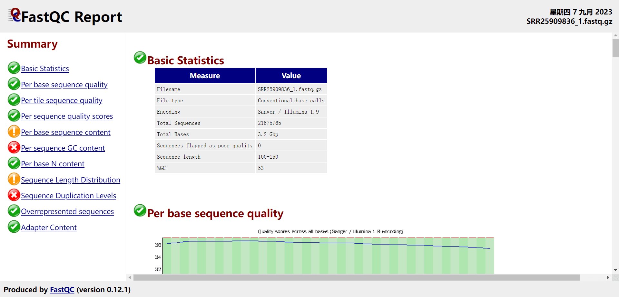
Task: Select the Total Sequences value 21675765
Action: (291, 123)
